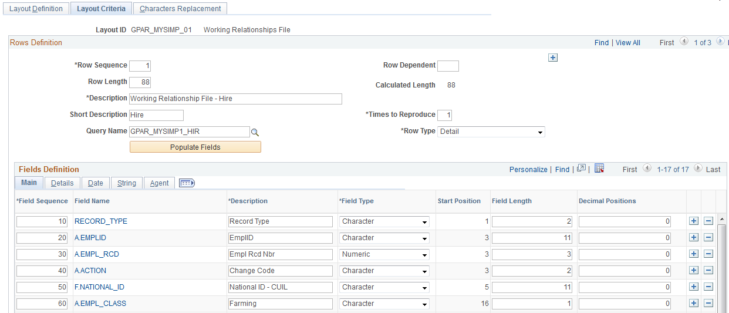Open Fields Definition grid in new window
This screenshot has width=729, height=313.
click(581, 169)
